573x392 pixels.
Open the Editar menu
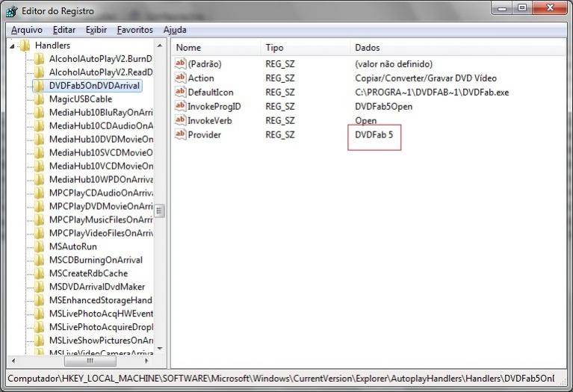(64, 30)
